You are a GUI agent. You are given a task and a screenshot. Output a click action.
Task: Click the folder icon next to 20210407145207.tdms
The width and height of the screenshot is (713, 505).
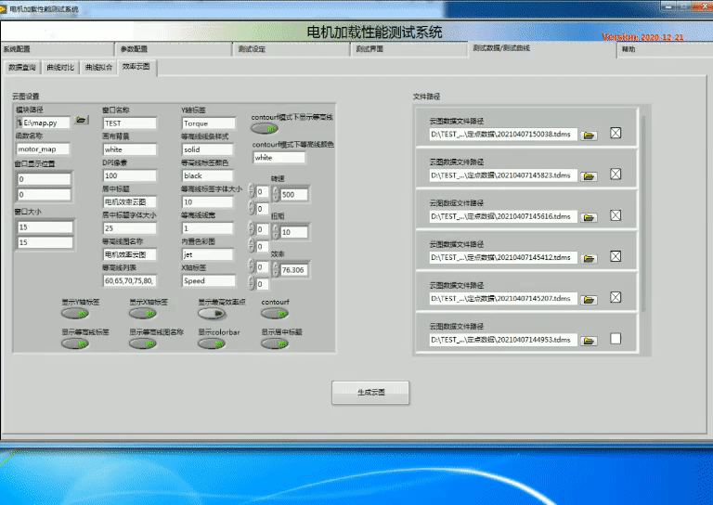(588, 298)
